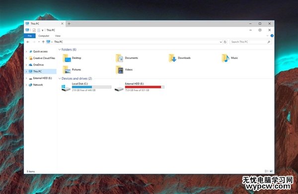Open the Desktop folder icon
298x194 pixels.
[67, 58]
